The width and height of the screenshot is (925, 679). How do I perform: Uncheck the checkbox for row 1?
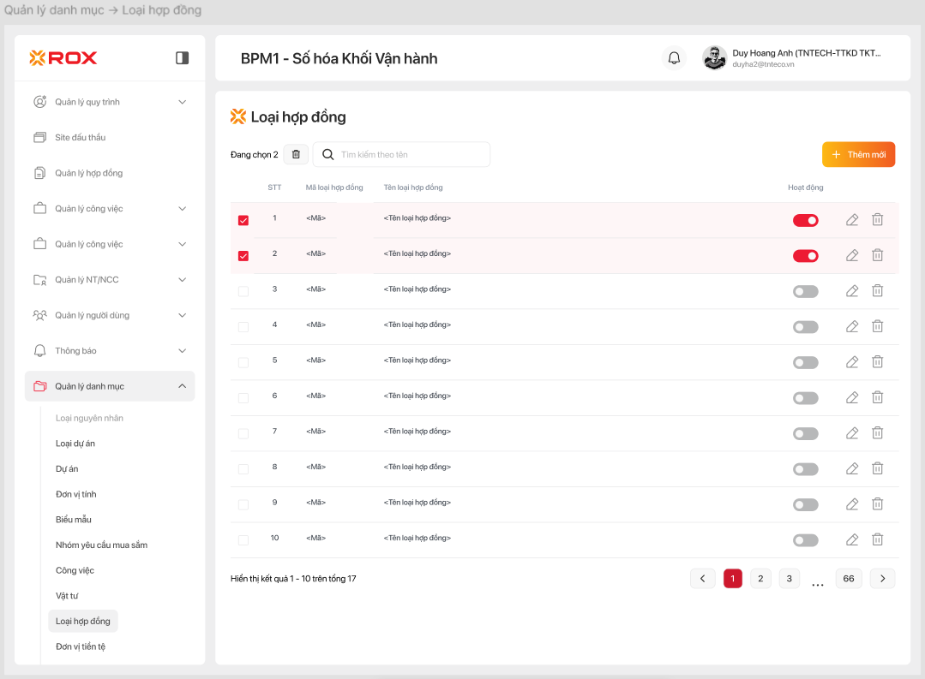coord(243,220)
